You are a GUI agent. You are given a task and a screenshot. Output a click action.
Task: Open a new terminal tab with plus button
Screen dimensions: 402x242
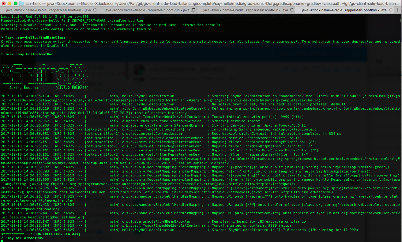pyautogui.click(x=398, y=10)
